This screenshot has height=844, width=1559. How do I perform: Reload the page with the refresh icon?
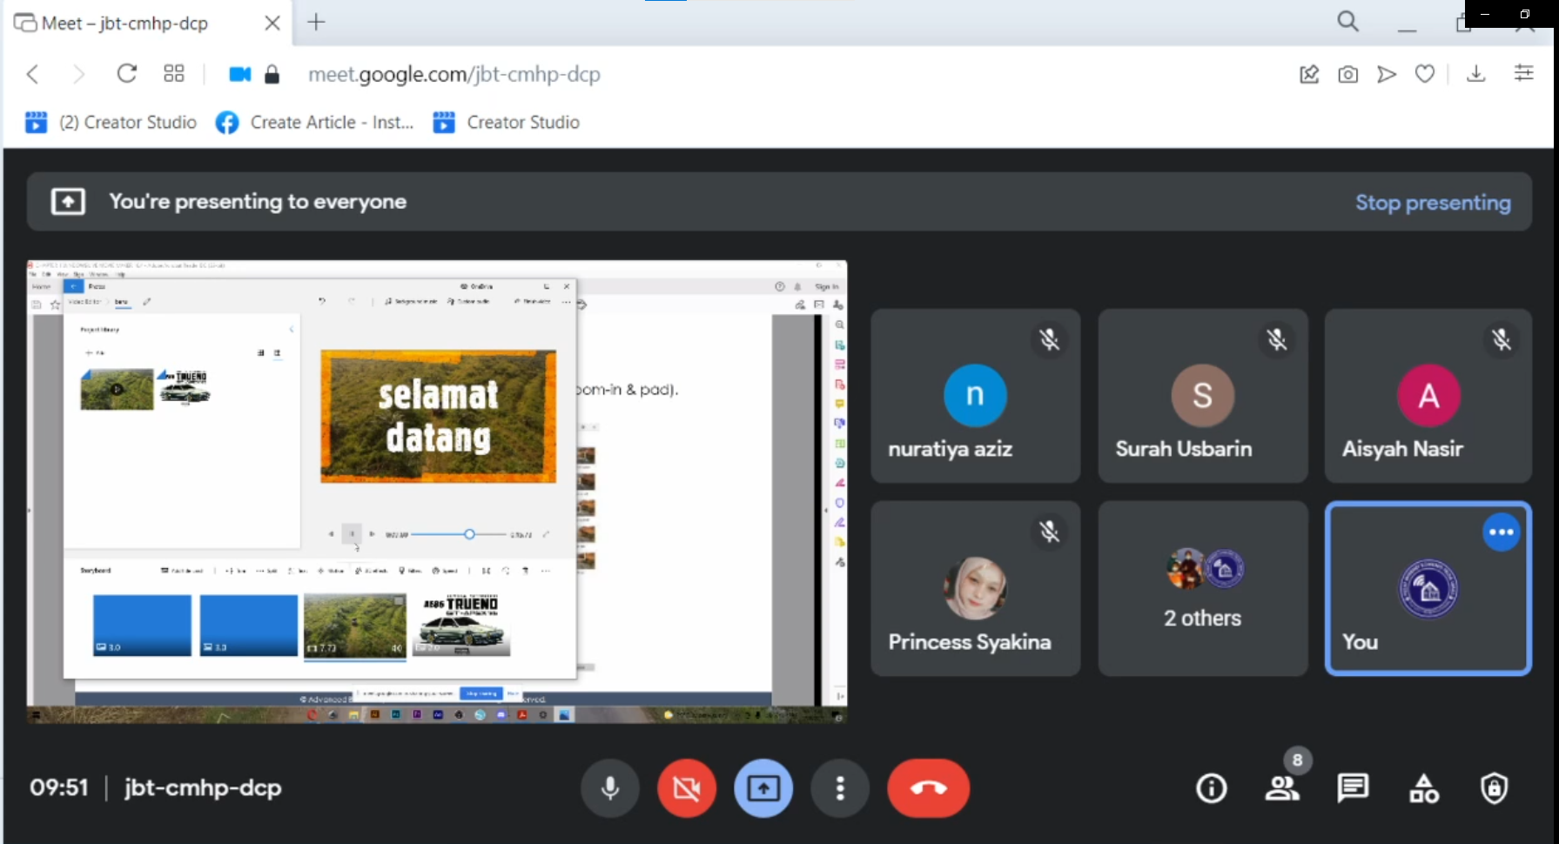click(127, 74)
